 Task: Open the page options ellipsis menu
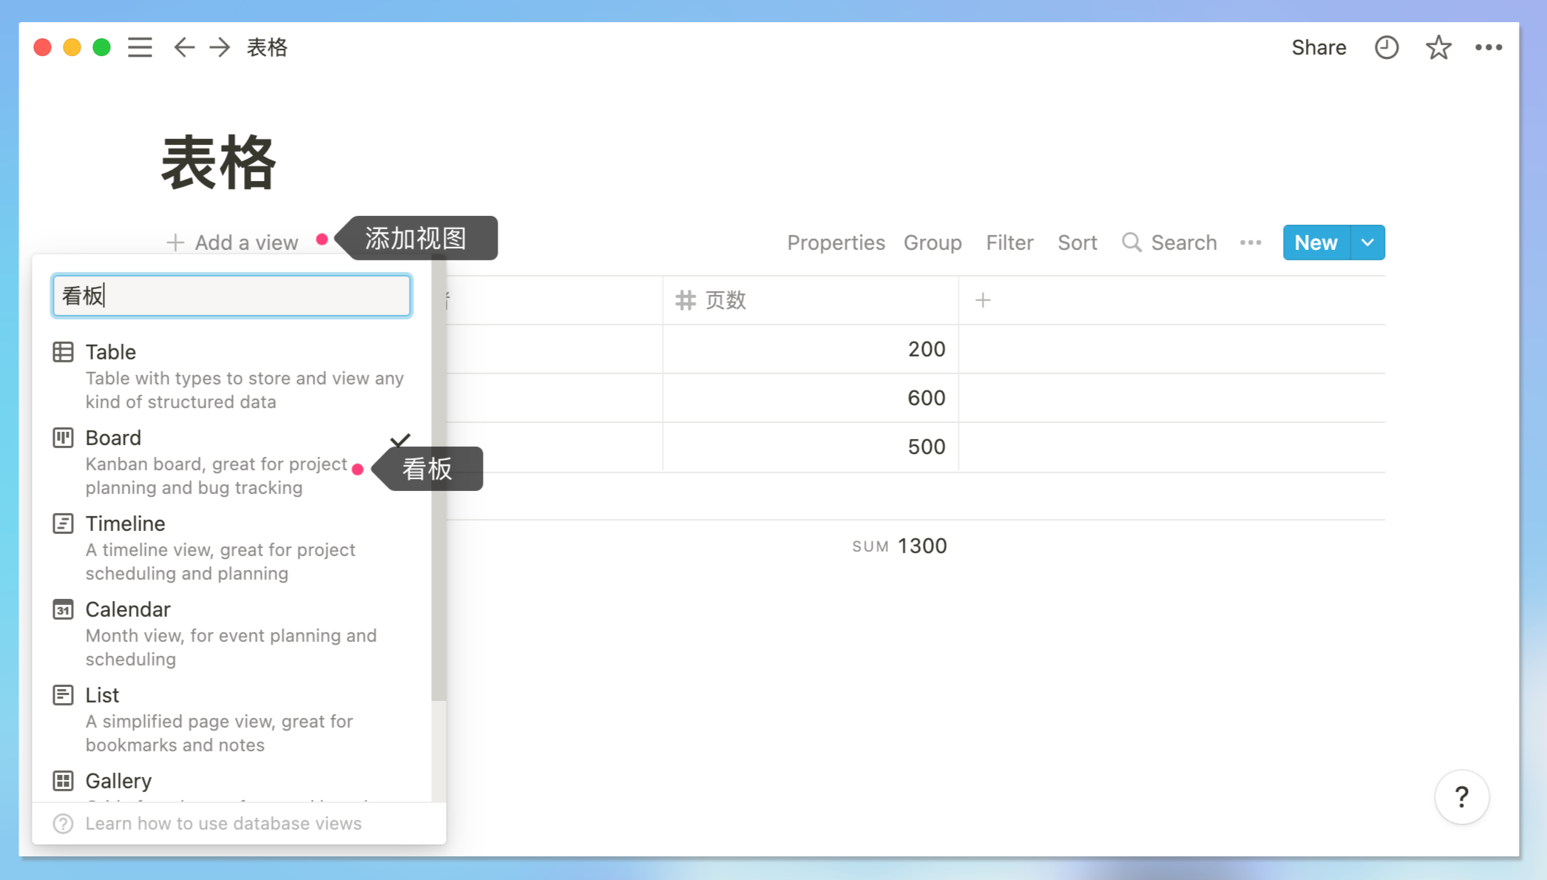click(1489, 47)
